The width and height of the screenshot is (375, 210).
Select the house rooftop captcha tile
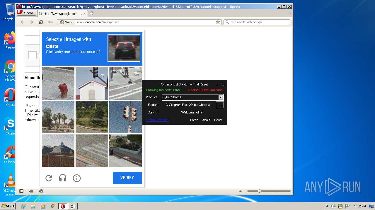point(58,150)
